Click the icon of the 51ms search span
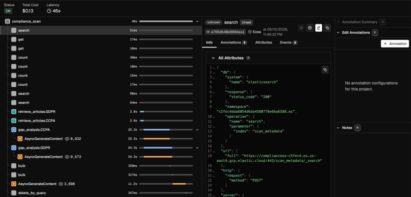 point(14,31)
